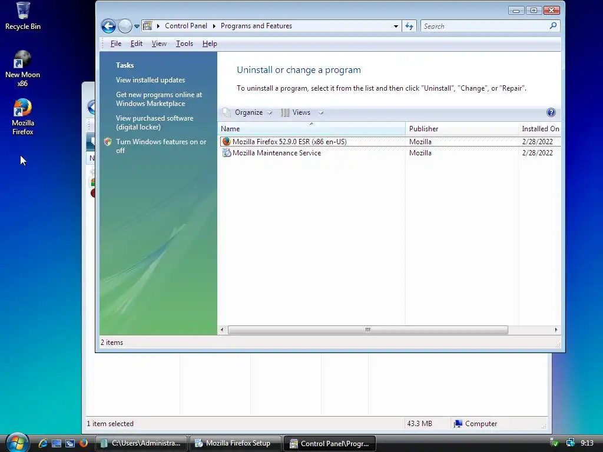This screenshot has height=452, width=603.
Task: Click the Mozilla publisher cell for Firefox
Action: 420,141
